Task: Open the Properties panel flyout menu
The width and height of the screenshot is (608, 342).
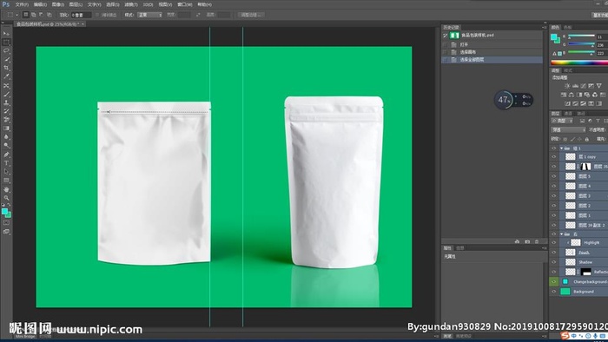Action: click(x=545, y=248)
